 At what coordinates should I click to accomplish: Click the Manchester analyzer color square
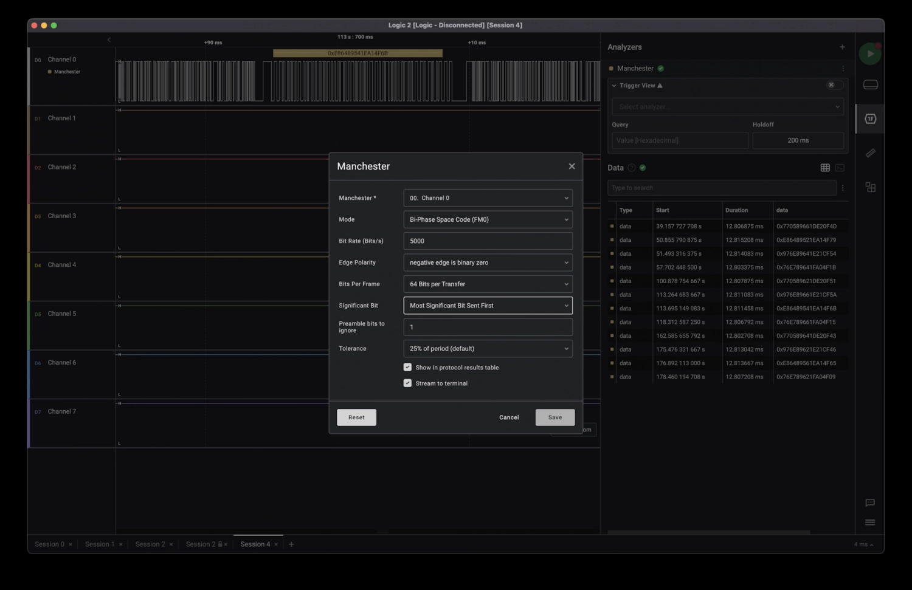(x=611, y=69)
